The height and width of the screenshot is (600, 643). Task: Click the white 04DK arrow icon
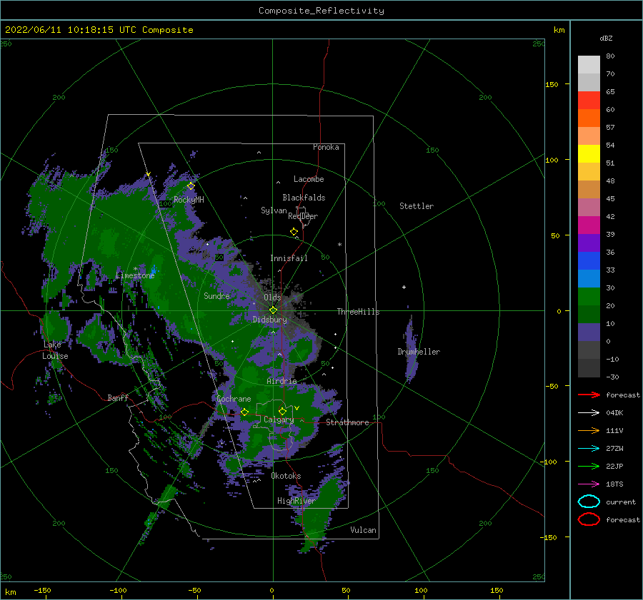[589, 413]
